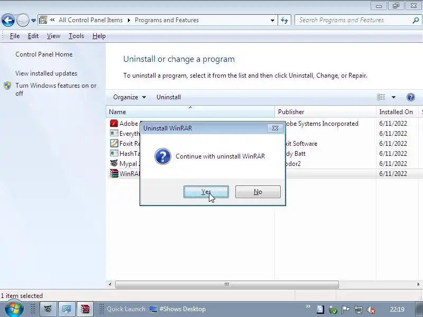Change view with the view icon
This screenshot has height=317, width=423.
(x=381, y=97)
